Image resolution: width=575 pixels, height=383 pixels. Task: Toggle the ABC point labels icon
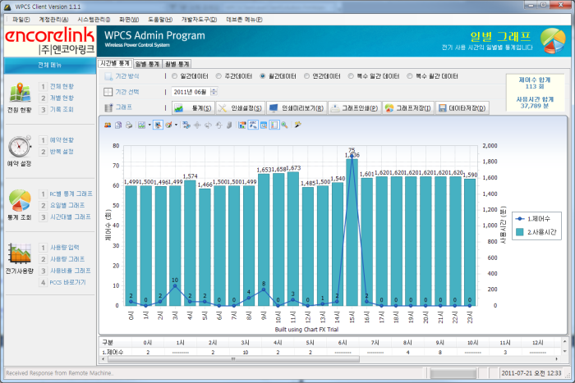click(253, 125)
